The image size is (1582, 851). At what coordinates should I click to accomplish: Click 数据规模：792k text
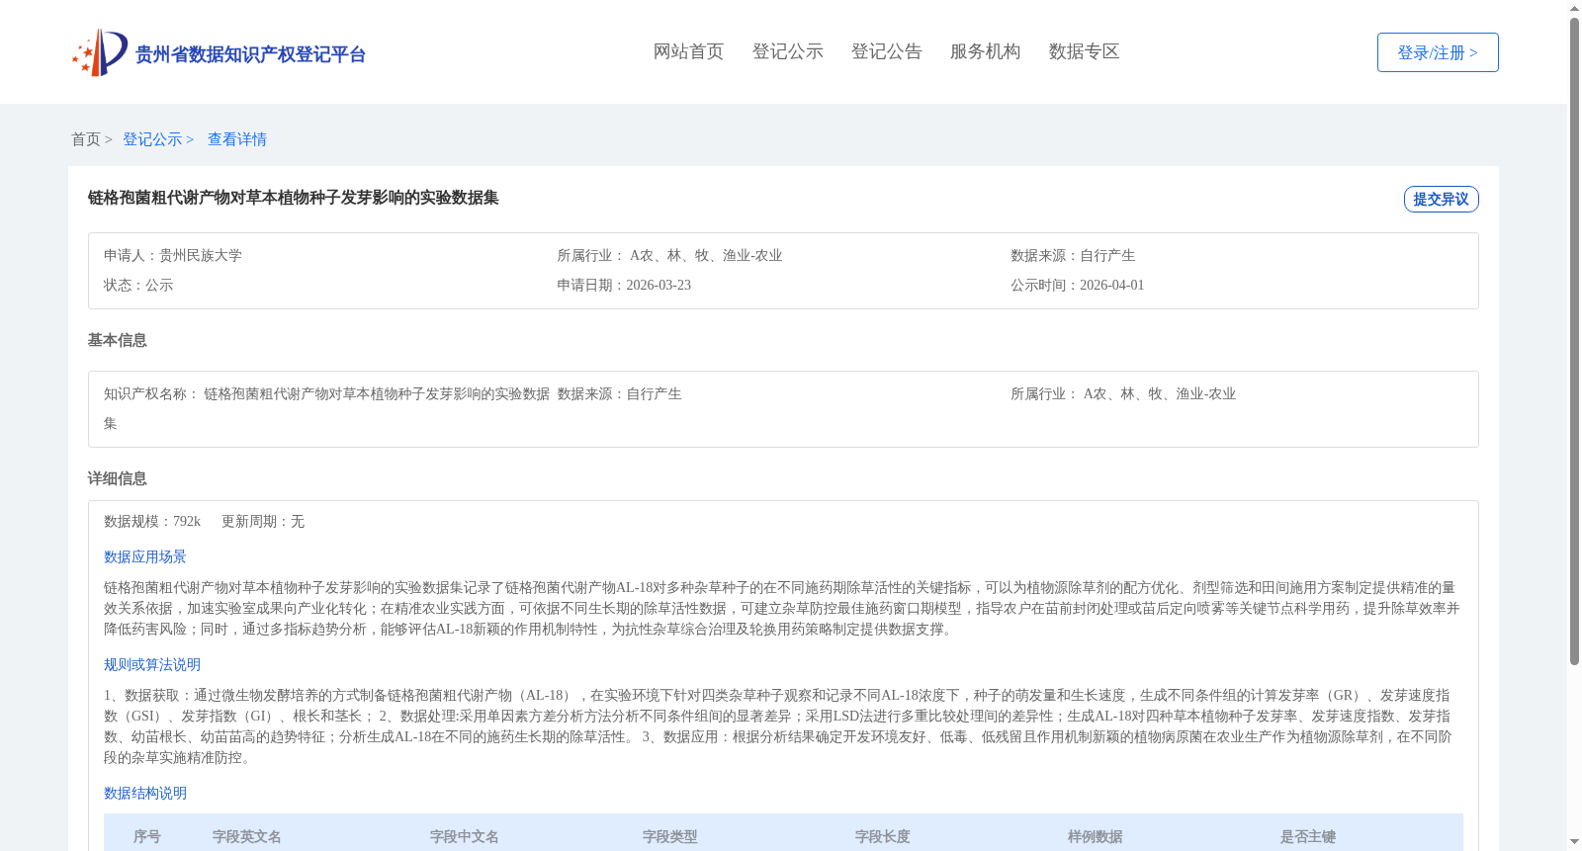(152, 521)
